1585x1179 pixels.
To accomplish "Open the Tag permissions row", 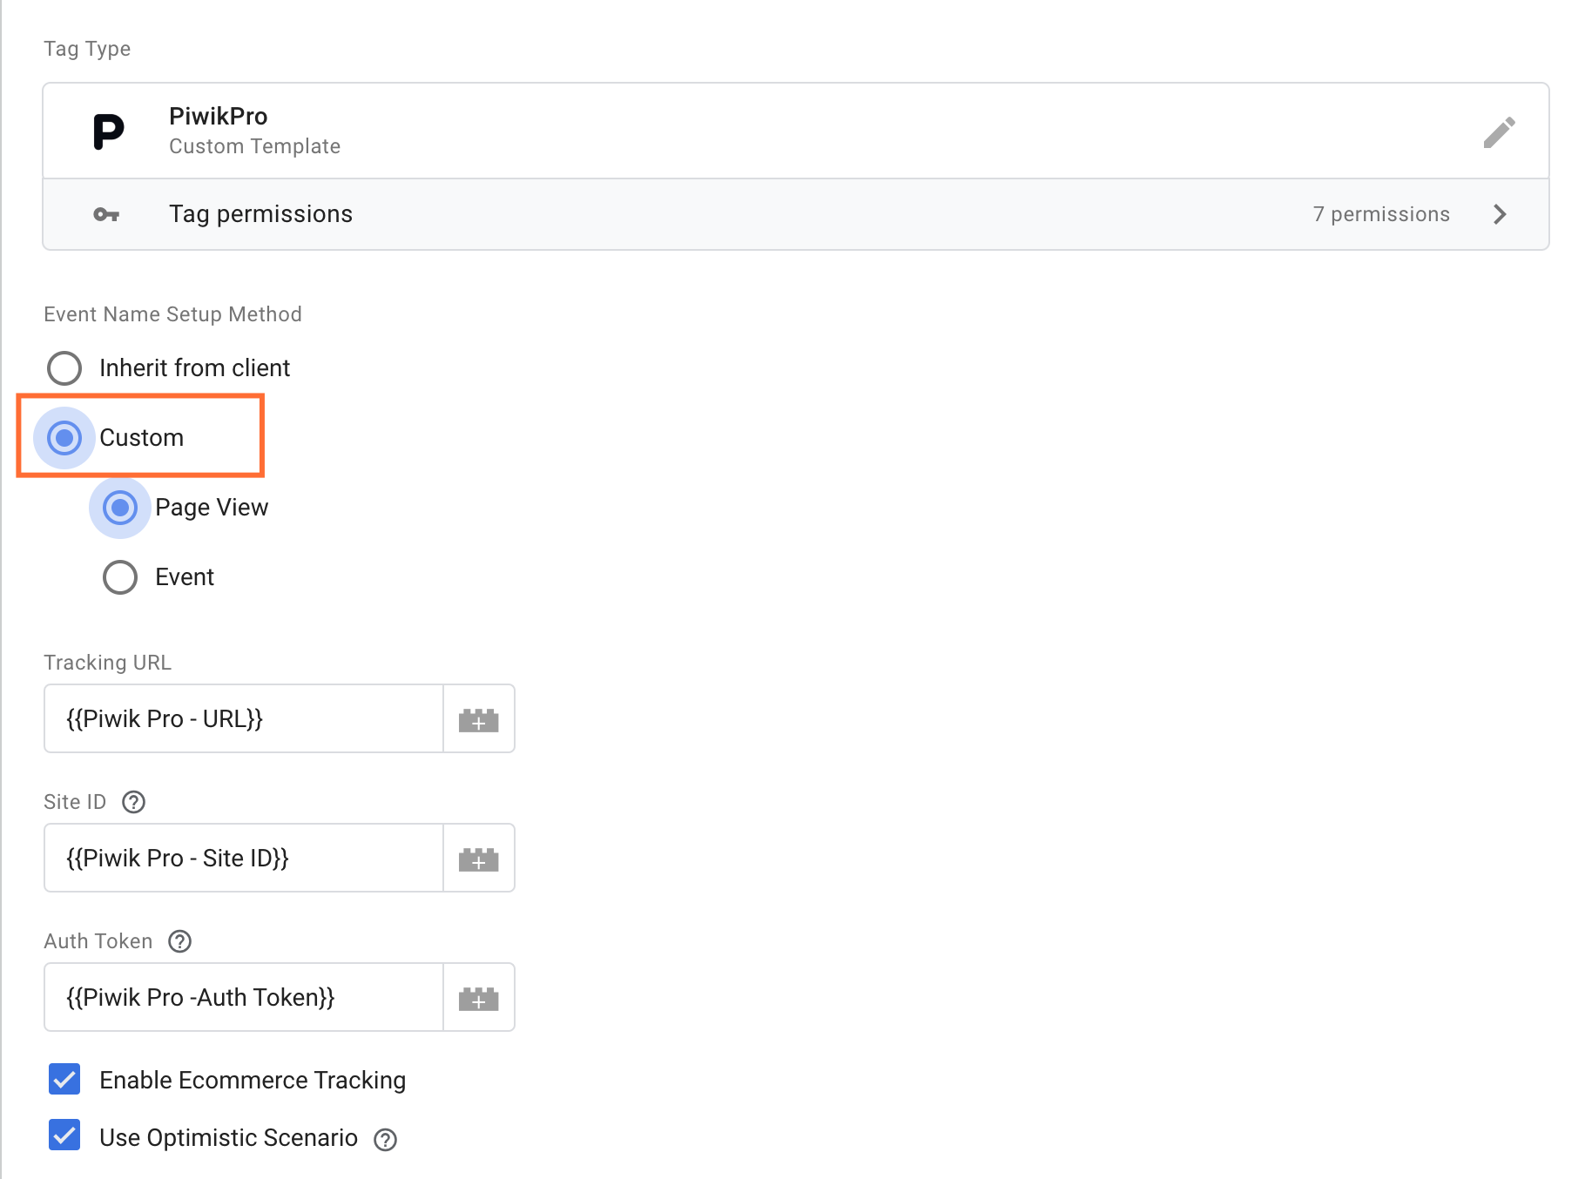I will (x=796, y=214).
